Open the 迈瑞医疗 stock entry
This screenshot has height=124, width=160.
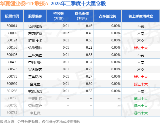tap(35, 106)
